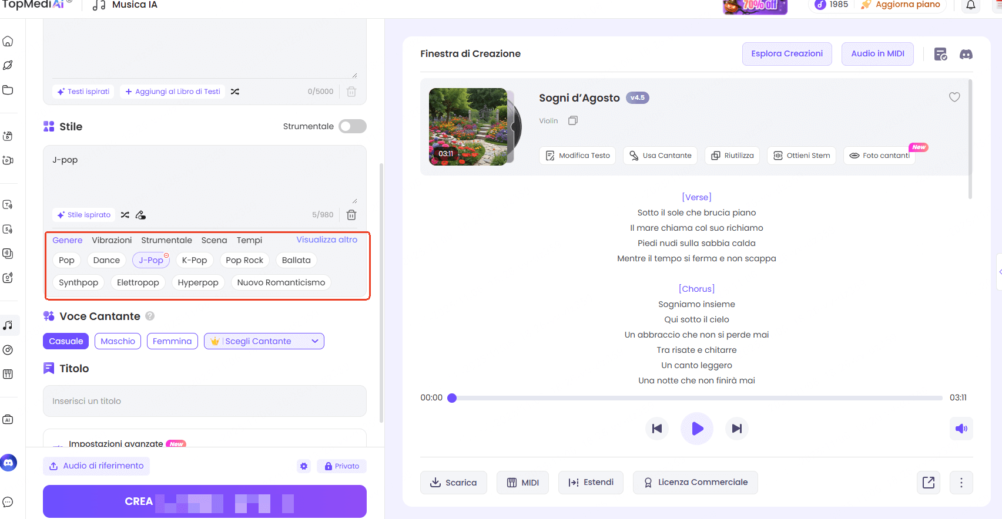Click Licenza Commerciale button

coord(695,483)
